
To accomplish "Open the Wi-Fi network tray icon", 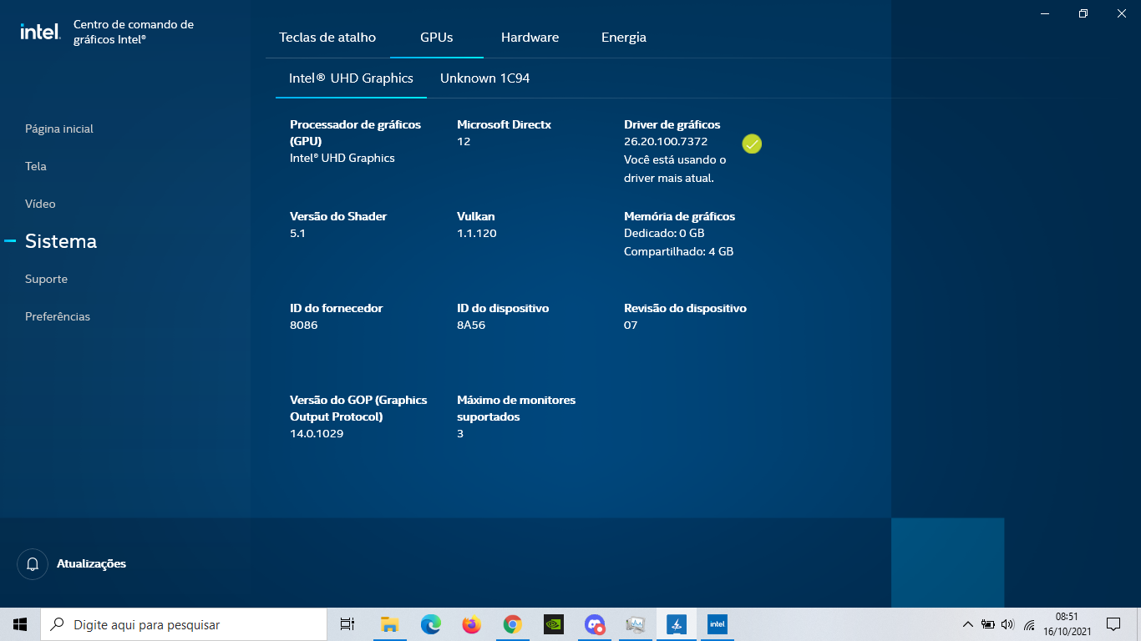I will pyautogui.click(x=1029, y=624).
